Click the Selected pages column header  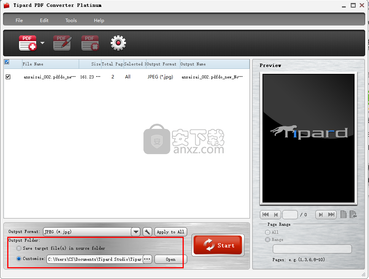click(135, 64)
